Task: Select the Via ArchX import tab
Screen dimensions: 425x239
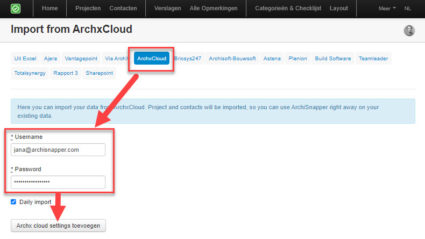Action: point(117,58)
